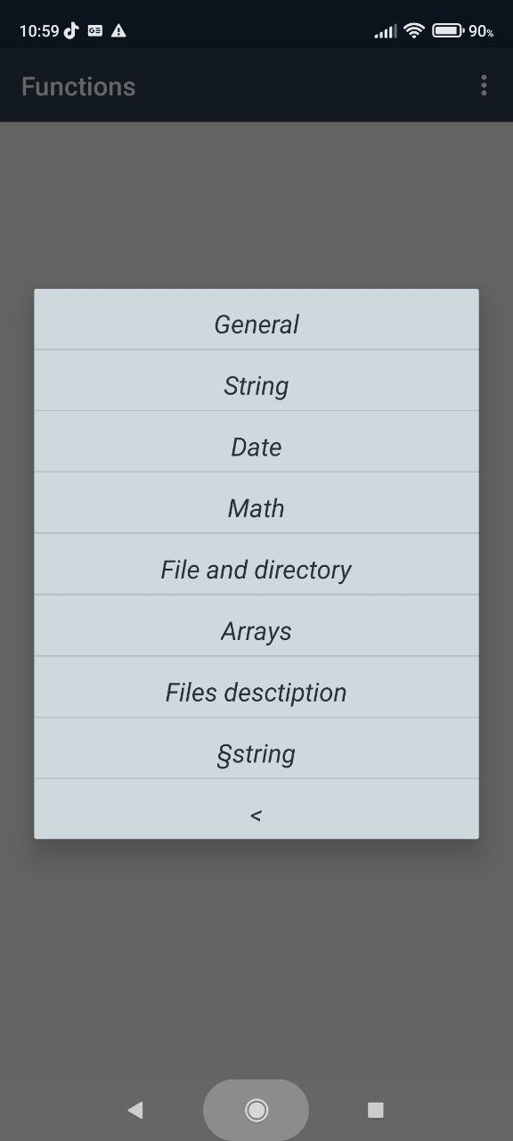Tap the TikTok notification icon
The height and width of the screenshot is (1141, 513).
(71, 30)
